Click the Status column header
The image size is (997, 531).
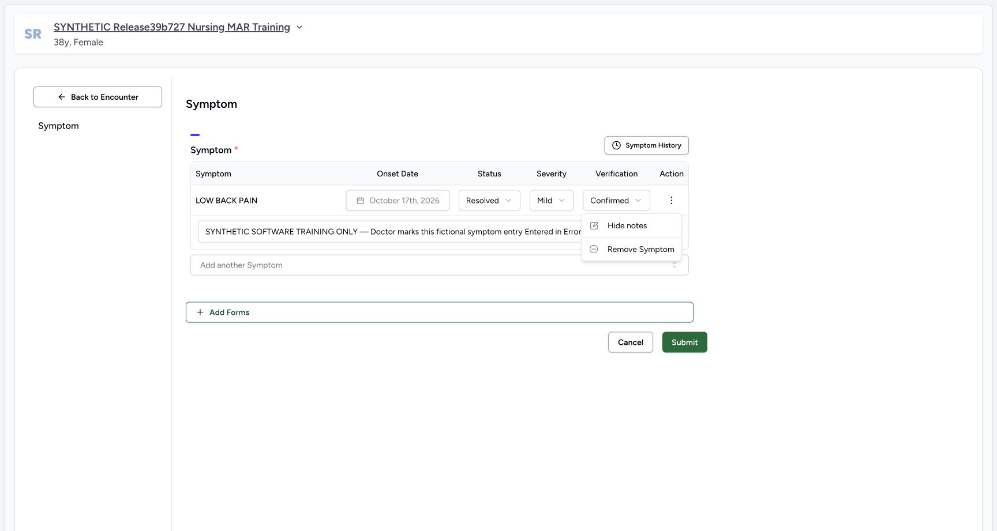489,174
